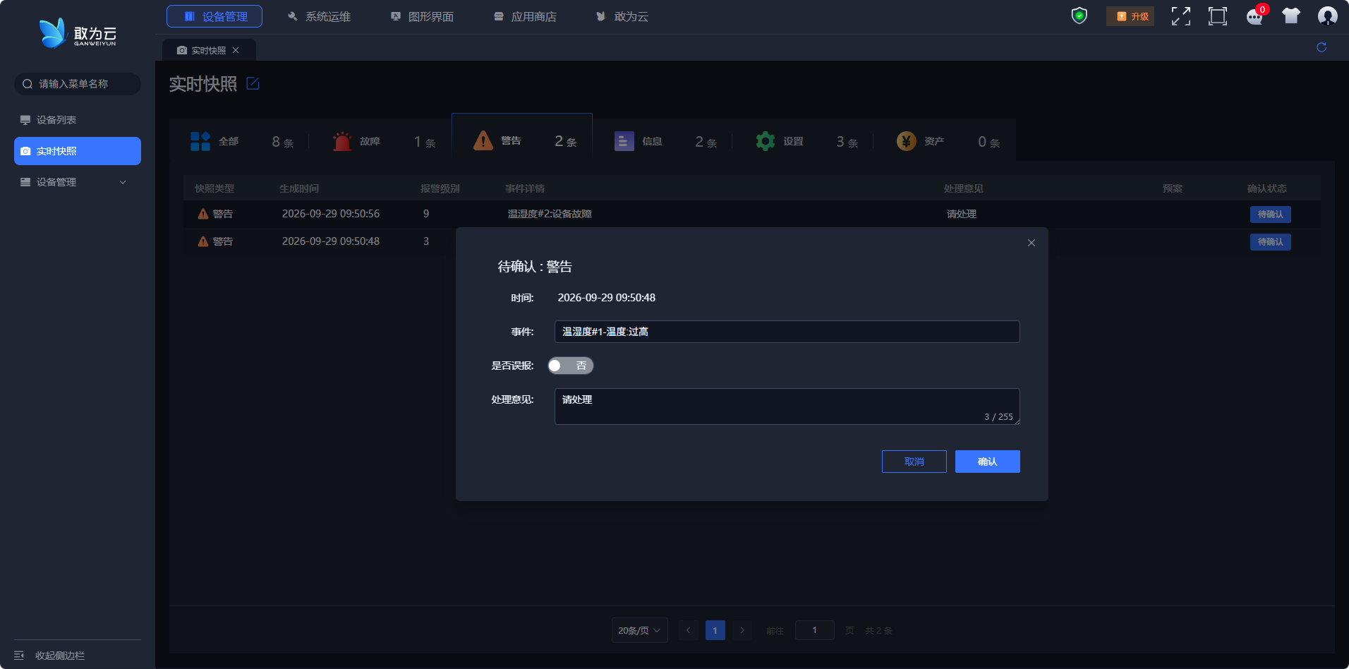Toggle fullscreen with the expand arrows icon
This screenshot has width=1349, height=669.
coord(1181,16)
